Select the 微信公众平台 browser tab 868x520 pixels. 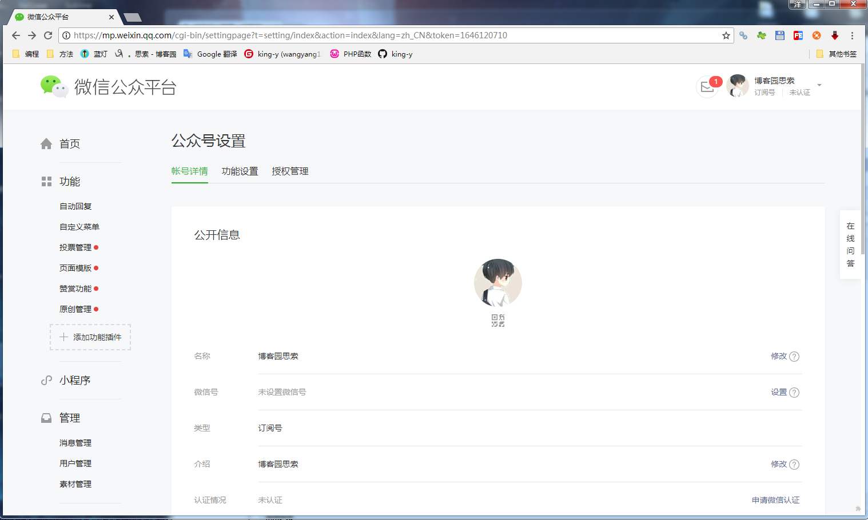[x=63, y=17]
